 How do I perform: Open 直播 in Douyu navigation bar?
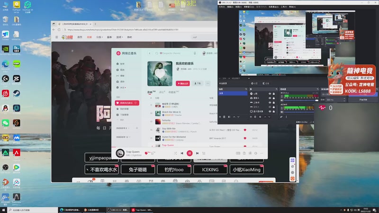click(x=89, y=37)
